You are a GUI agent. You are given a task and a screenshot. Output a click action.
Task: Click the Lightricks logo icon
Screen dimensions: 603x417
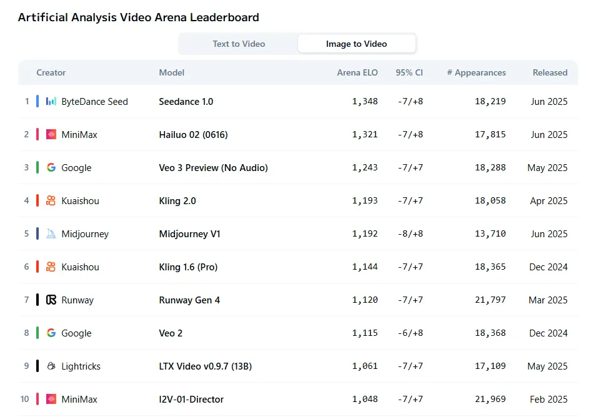[x=51, y=366]
